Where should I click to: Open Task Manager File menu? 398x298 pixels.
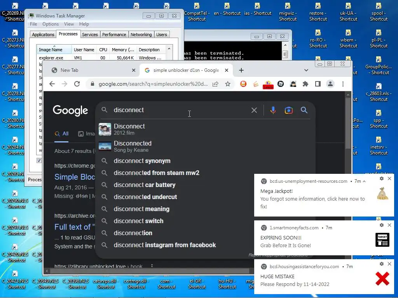[x=33, y=24]
